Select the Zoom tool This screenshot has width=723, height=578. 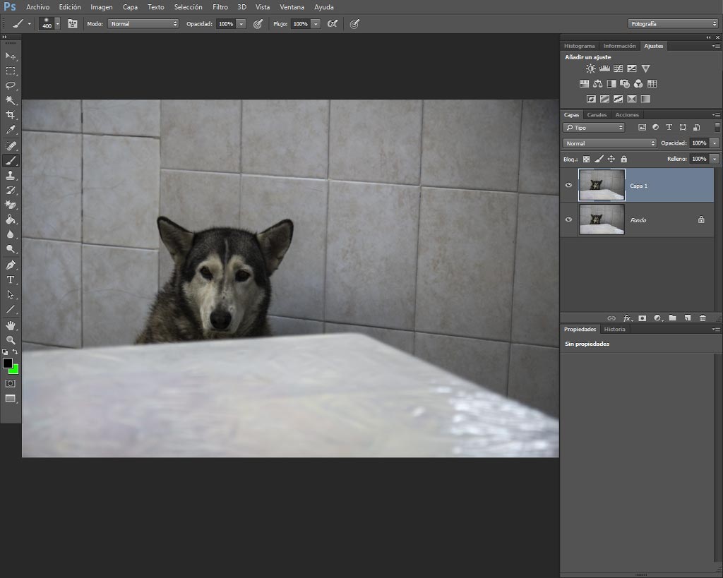pyautogui.click(x=10, y=340)
